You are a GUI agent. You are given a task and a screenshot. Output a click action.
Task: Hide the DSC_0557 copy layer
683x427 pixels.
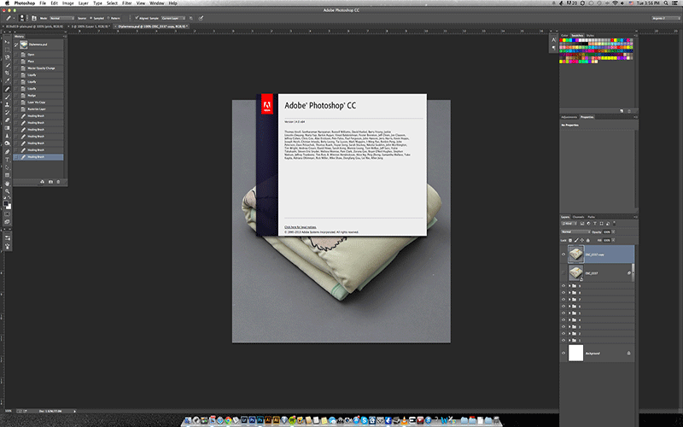(563, 254)
